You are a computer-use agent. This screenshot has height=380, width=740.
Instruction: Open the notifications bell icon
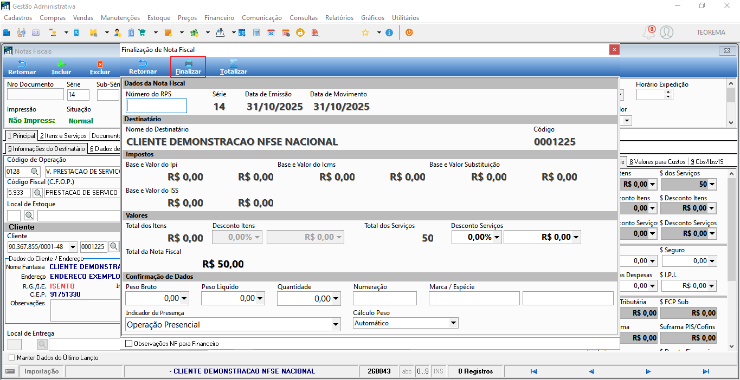[648, 32]
